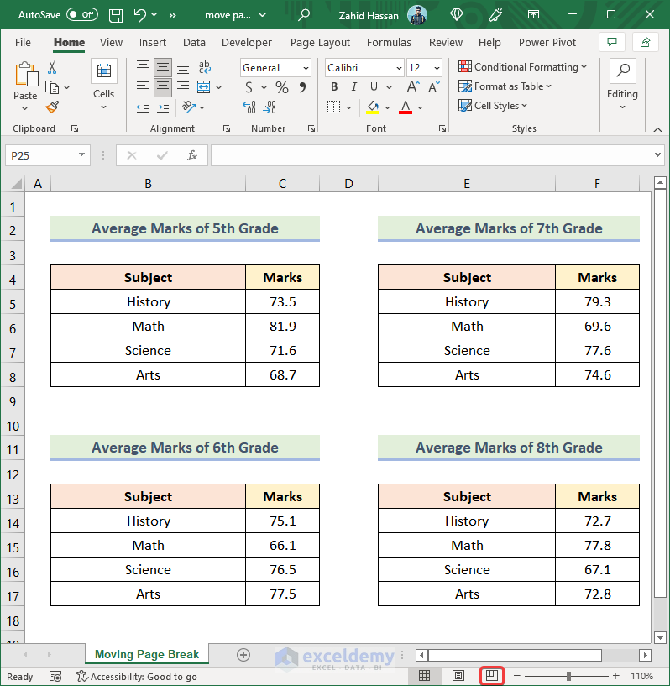Image resolution: width=670 pixels, height=686 pixels.
Task: Open Format as Table dropdown
Action: tap(505, 86)
